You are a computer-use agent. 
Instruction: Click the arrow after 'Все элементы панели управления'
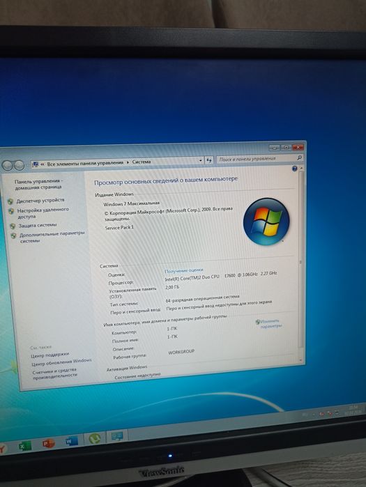pyautogui.click(x=128, y=162)
